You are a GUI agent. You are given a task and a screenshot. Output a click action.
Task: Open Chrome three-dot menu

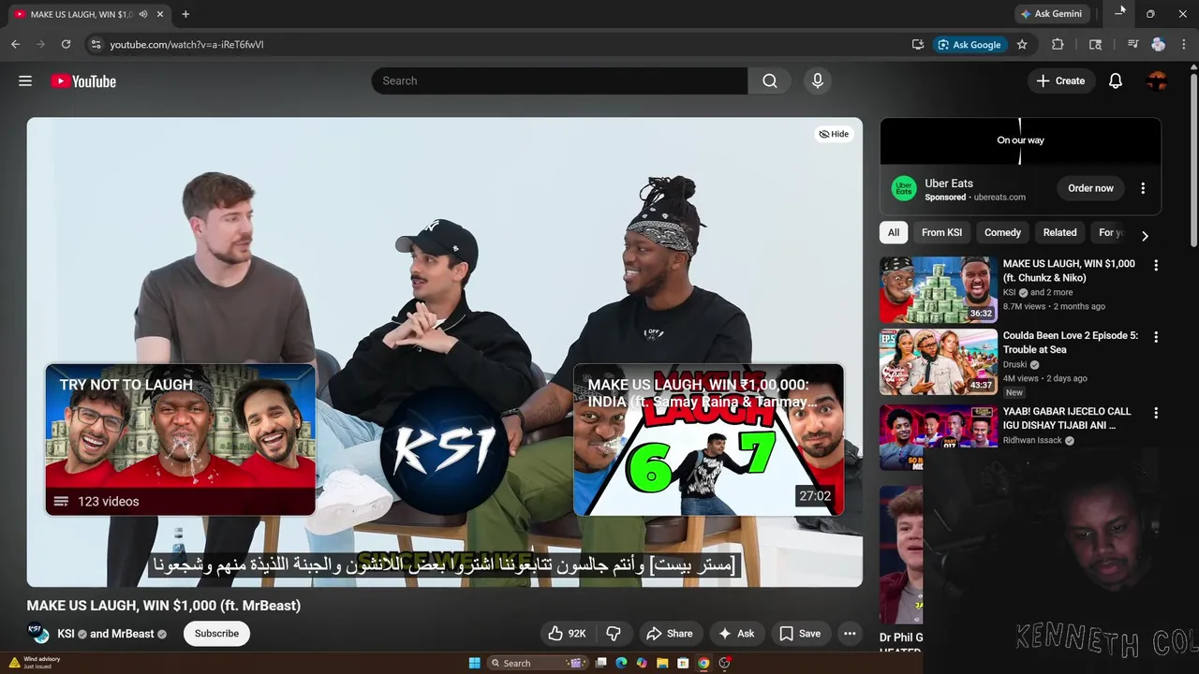pyautogui.click(x=1184, y=44)
